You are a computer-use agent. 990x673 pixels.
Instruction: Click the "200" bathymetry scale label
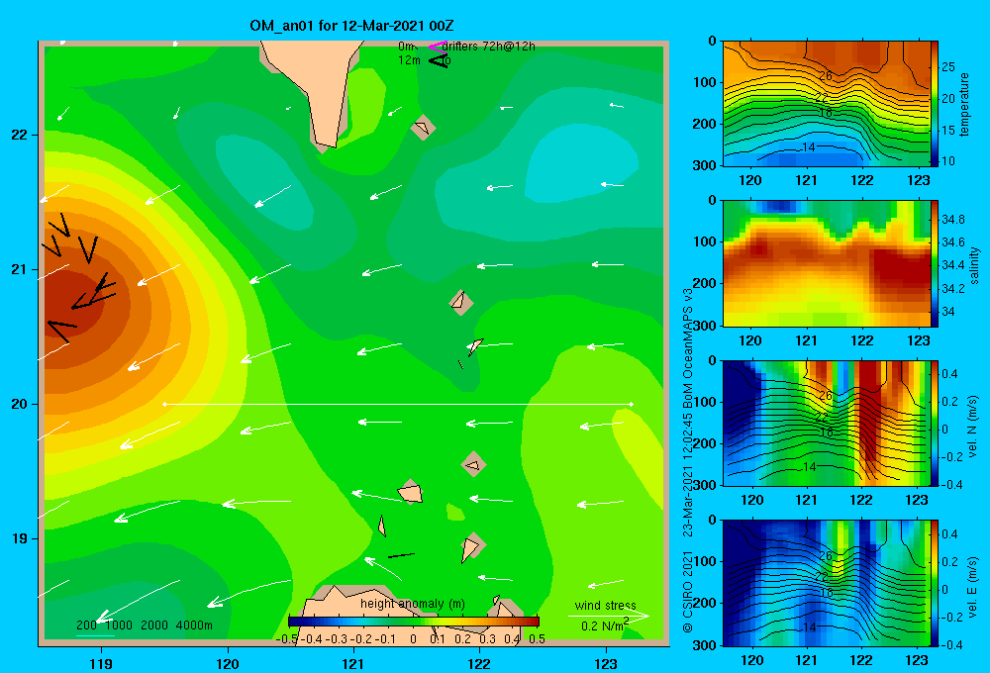[86, 625]
